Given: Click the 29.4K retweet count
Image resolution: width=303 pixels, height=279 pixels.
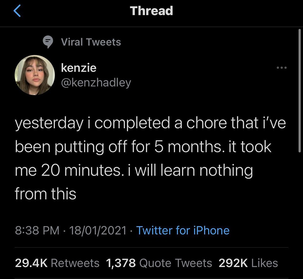Looking at the screenshot, I should (x=31, y=263).
